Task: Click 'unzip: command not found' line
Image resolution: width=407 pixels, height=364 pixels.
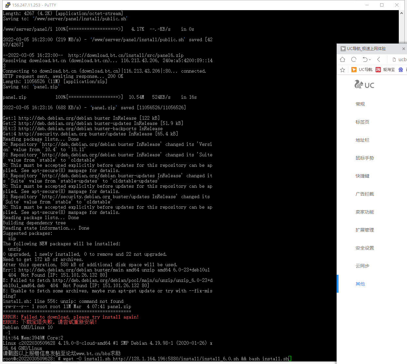Action: point(63,301)
